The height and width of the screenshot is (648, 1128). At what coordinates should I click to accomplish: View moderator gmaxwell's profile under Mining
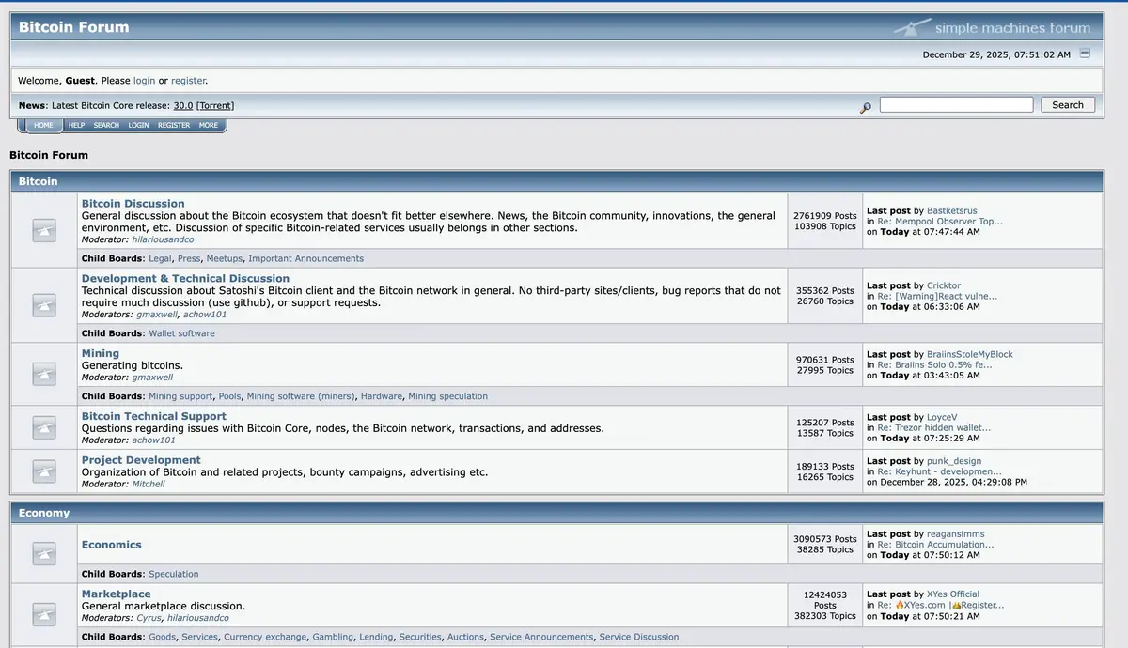(152, 378)
